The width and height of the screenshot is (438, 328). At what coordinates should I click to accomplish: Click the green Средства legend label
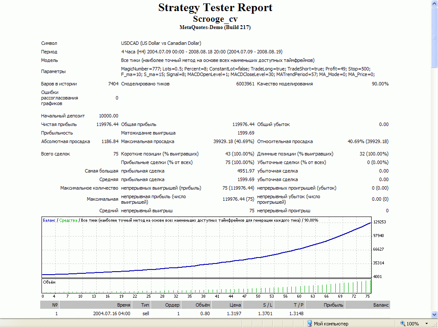(68, 220)
